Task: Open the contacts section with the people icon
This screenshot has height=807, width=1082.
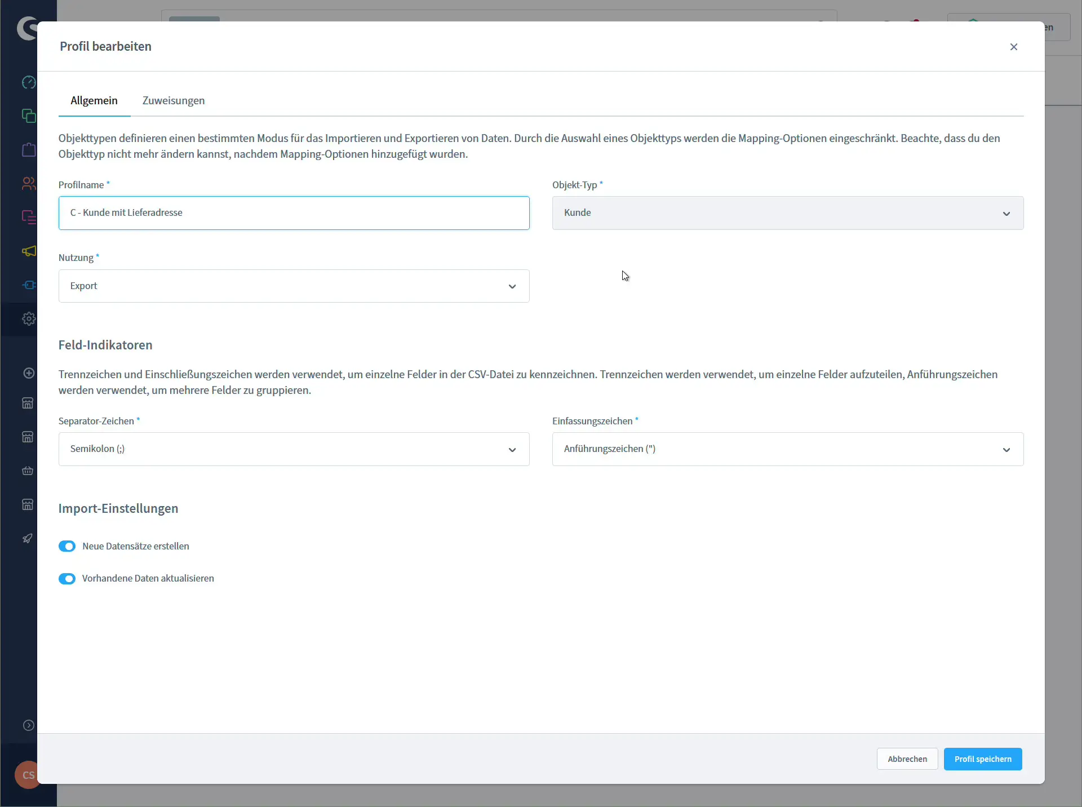Action: 28,184
